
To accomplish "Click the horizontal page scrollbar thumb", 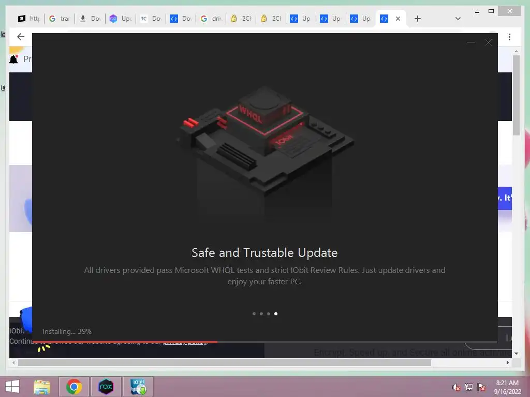I will pos(225,362).
